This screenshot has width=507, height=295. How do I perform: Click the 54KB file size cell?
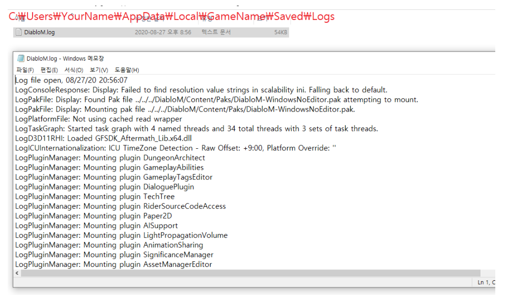click(281, 32)
